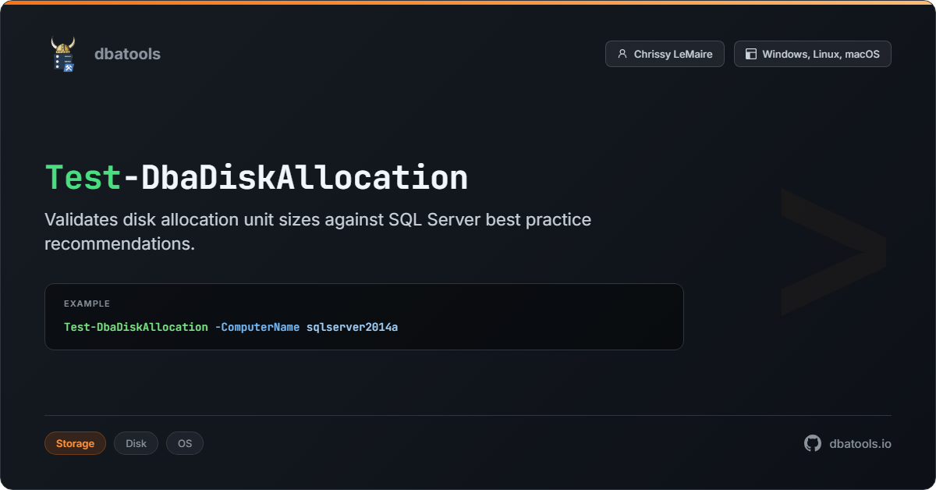The image size is (936, 490).
Task: Open the Chrissy LeMaire author badge
Action: [665, 54]
